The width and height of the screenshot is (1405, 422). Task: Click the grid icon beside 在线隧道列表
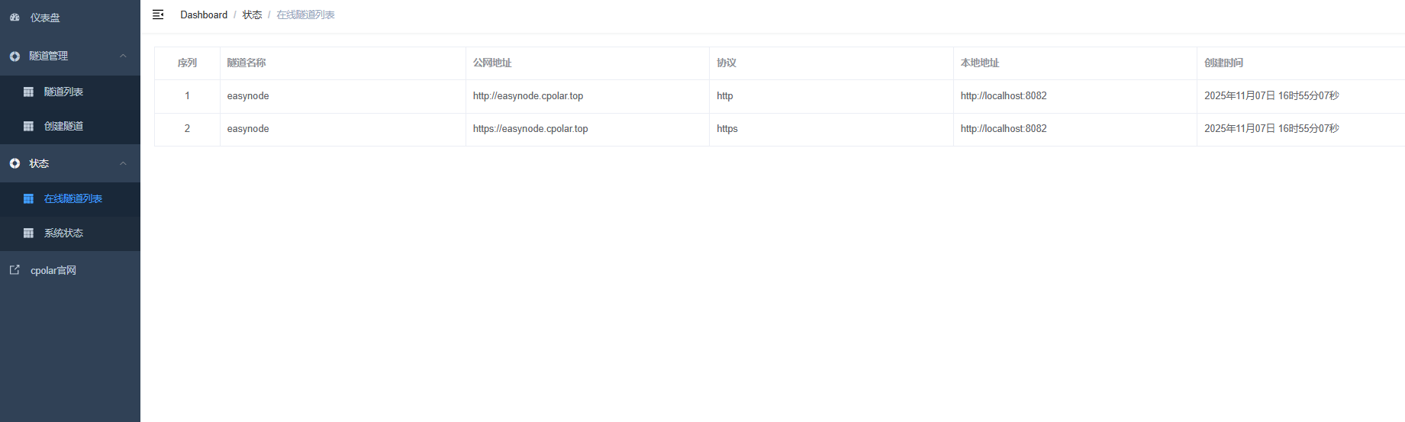(x=28, y=198)
